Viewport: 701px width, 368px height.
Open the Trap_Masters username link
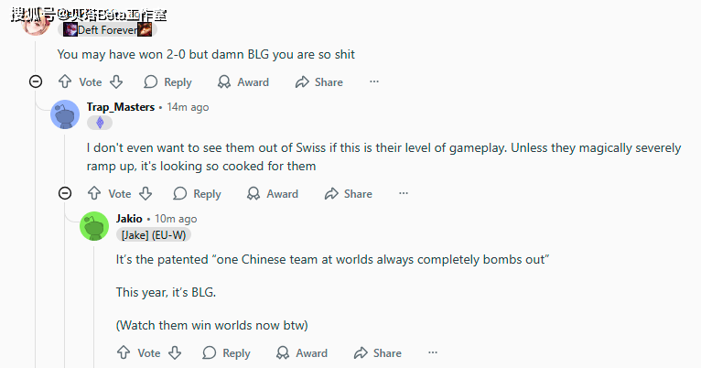pos(121,107)
